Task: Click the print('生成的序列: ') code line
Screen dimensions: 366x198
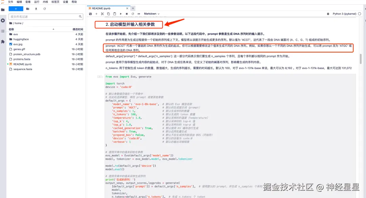Action: [x=120, y=180]
